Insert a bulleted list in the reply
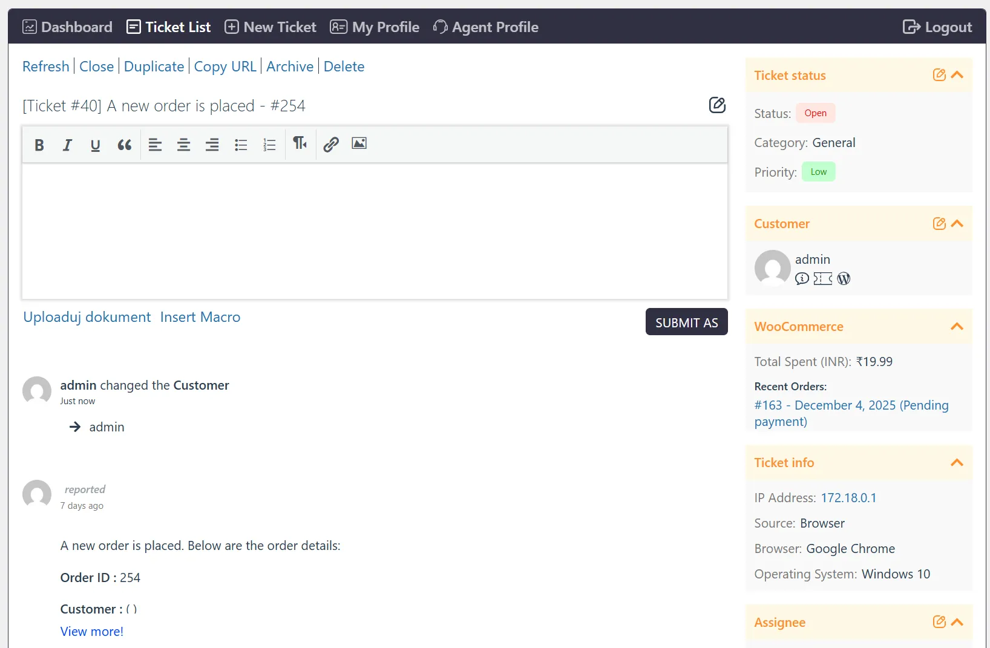The image size is (990, 648). [x=241, y=145]
